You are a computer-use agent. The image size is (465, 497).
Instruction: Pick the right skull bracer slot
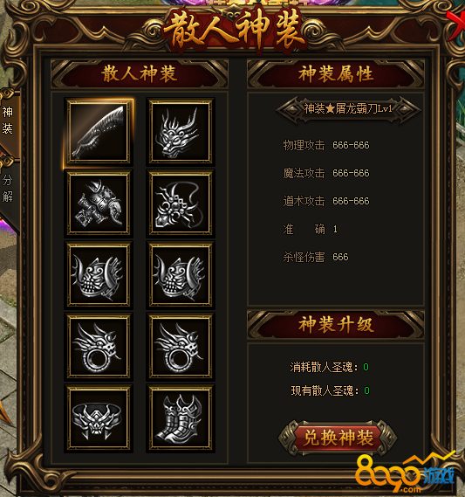pyautogui.click(x=181, y=275)
